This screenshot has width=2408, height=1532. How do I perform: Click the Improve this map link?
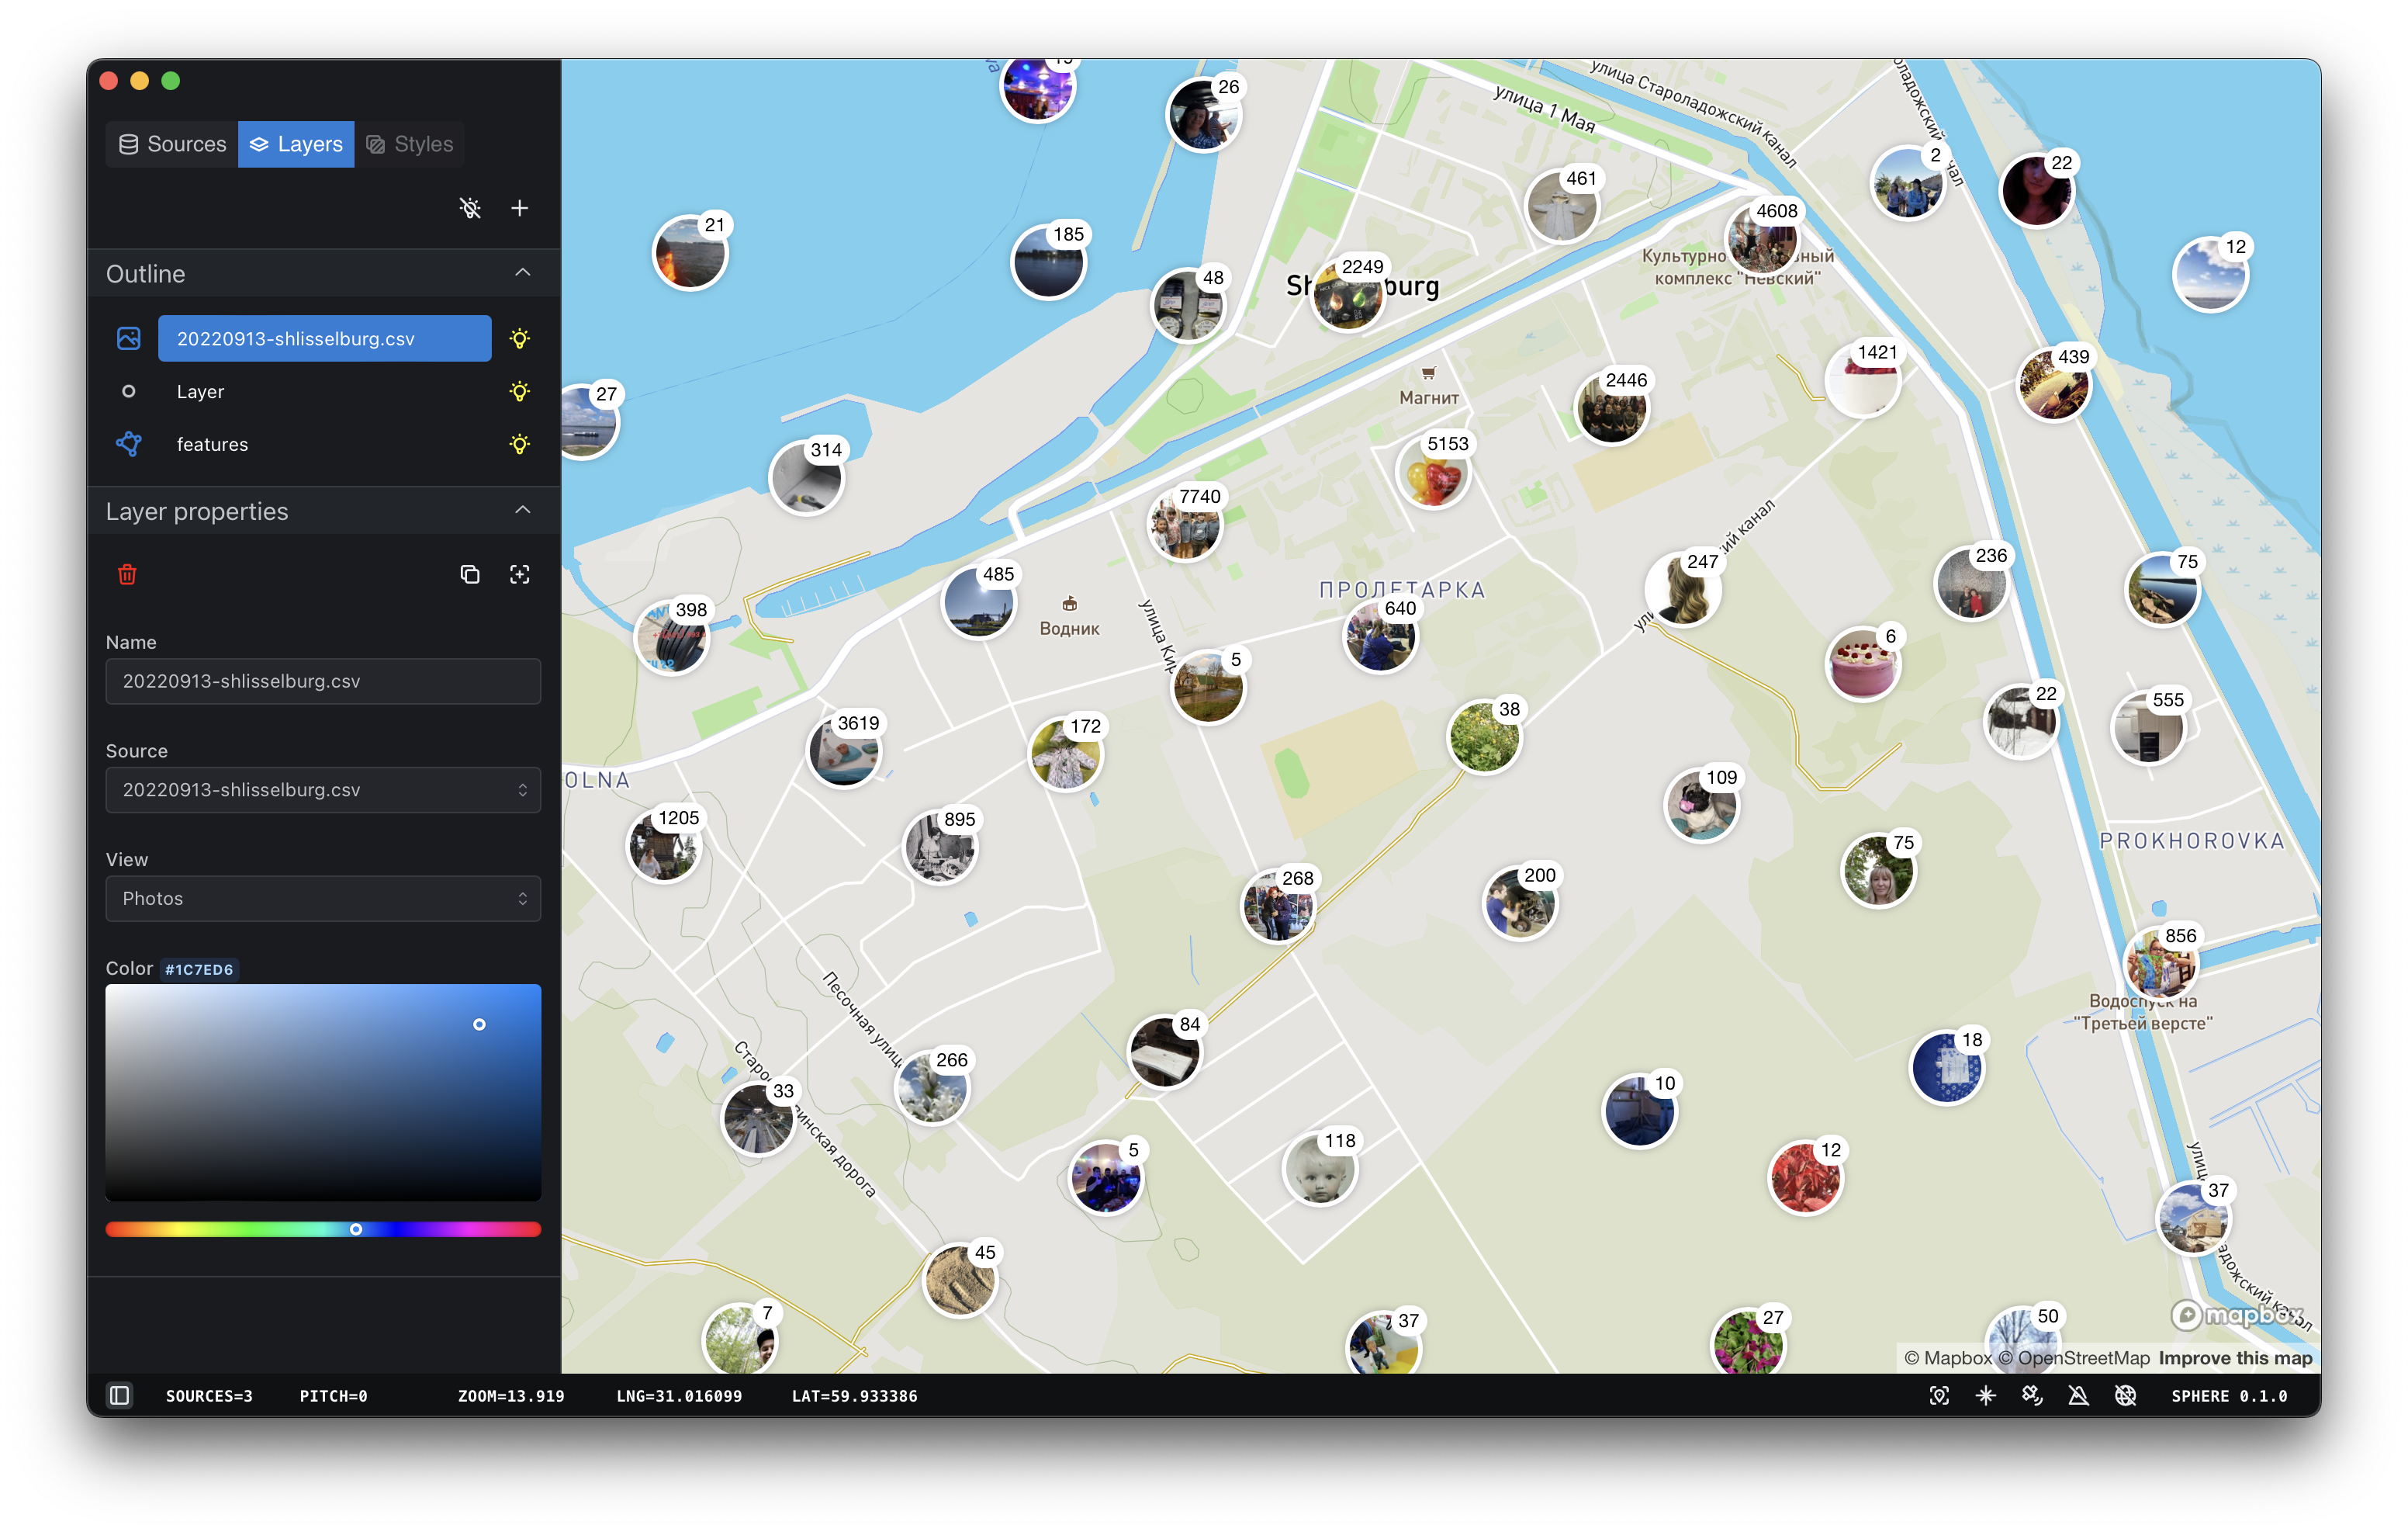click(2234, 1358)
